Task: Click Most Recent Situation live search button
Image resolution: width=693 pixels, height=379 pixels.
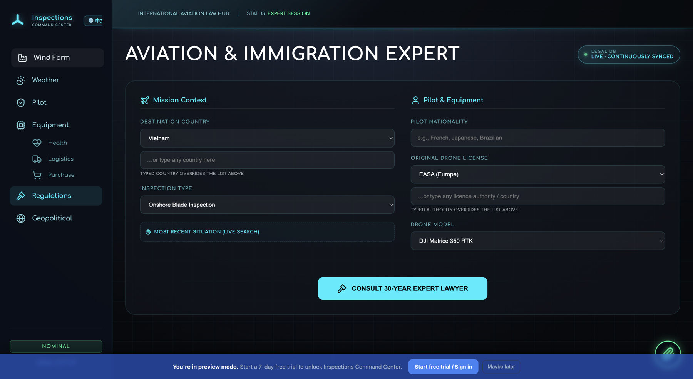Action: pos(267,232)
